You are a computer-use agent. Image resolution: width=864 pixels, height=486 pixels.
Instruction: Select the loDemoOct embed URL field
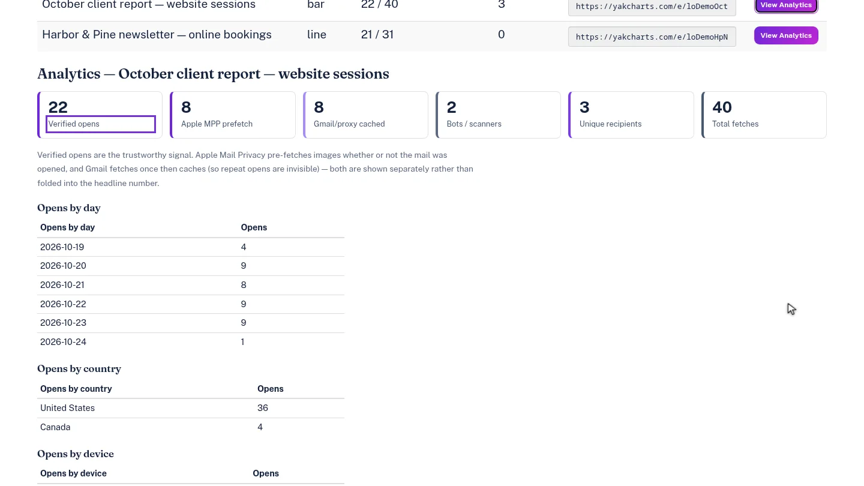[652, 7]
